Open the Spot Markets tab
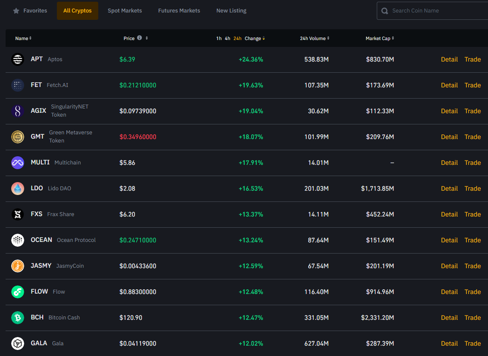This screenshot has height=356, width=488. coord(125,11)
